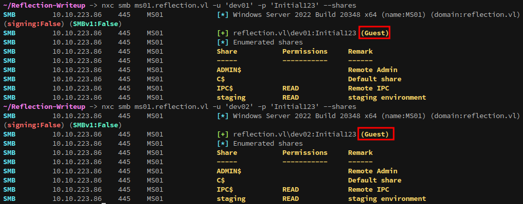523x204 pixels.
Task: Click 'staging environment' remark in dev01 output
Action: [x=387, y=98]
